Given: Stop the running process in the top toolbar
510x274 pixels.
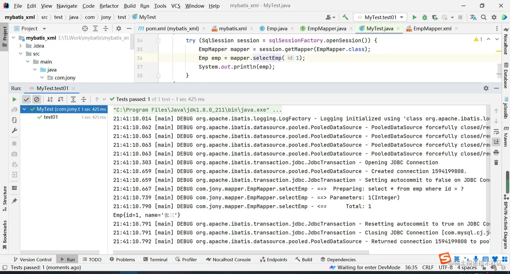Looking at the screenshot, I should pos(460,17).
